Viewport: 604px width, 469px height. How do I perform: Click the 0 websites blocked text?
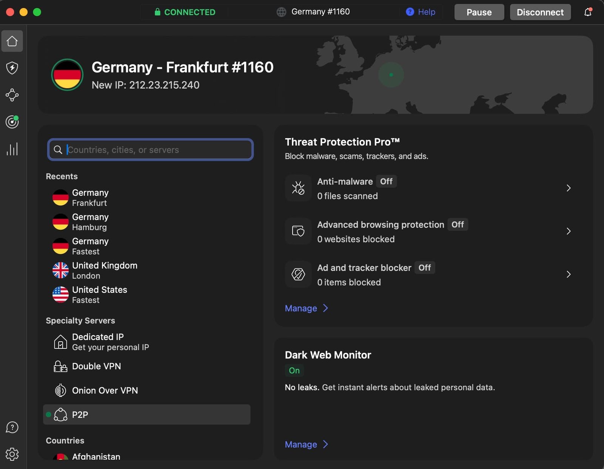[356, 239]
